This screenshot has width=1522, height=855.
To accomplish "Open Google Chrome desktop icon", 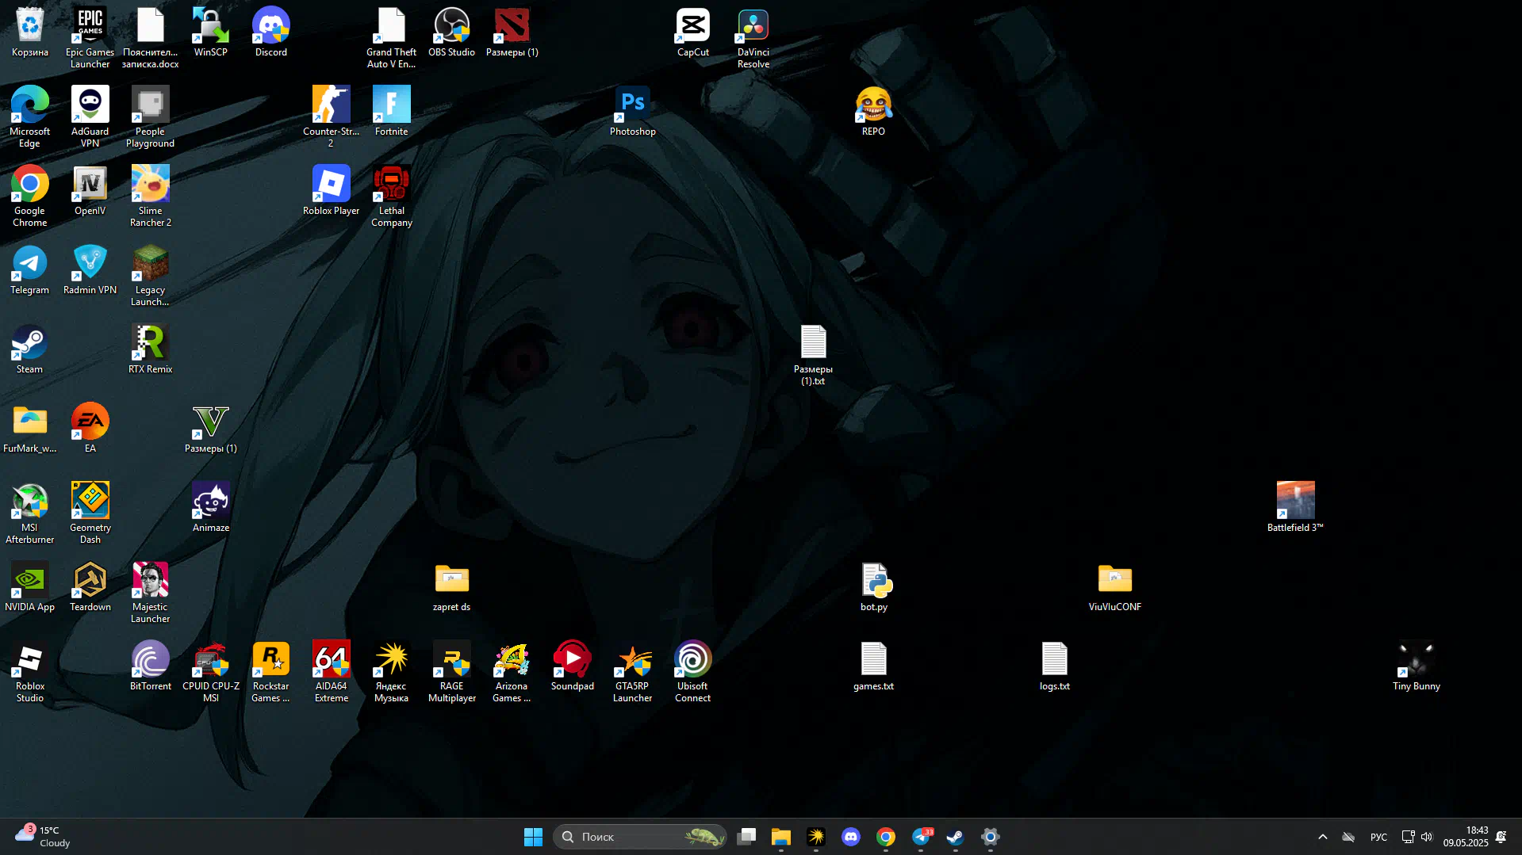I will tap(30, 197).
